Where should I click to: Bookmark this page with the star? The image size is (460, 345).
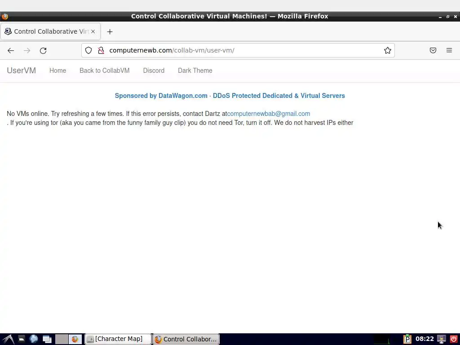tap(388, 50)
